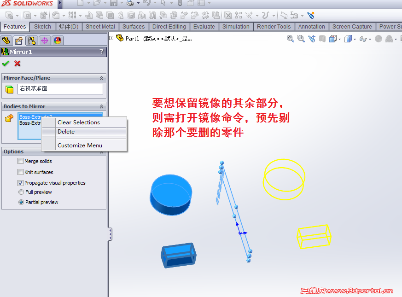402x297 pixels.
Task: Open Mirror1 help via question mark
Action: pyautogui.click(x=102, y=52)
